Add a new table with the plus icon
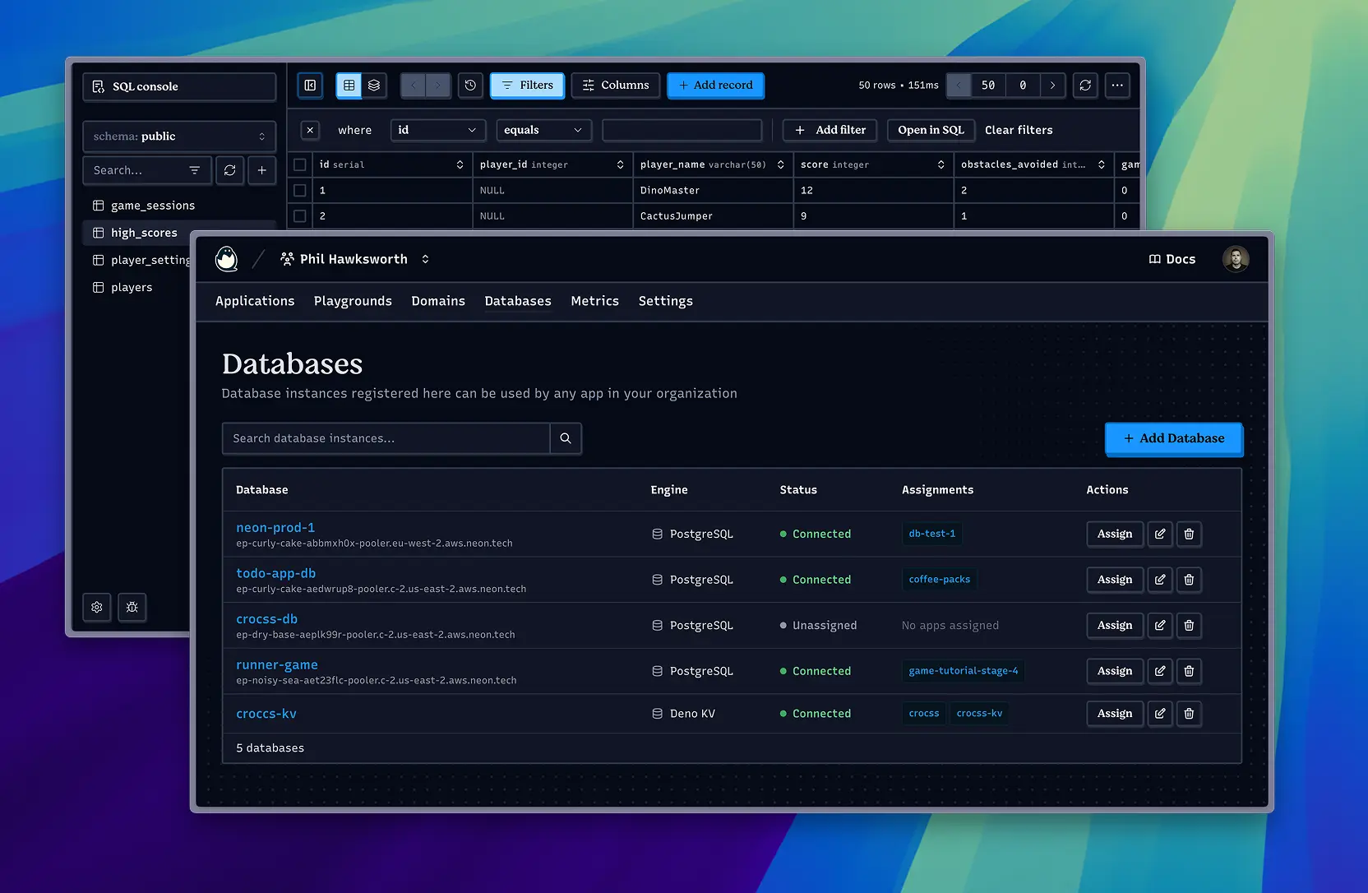The height and width of the screenshot is (893, 1368). [x=261, y=170]
